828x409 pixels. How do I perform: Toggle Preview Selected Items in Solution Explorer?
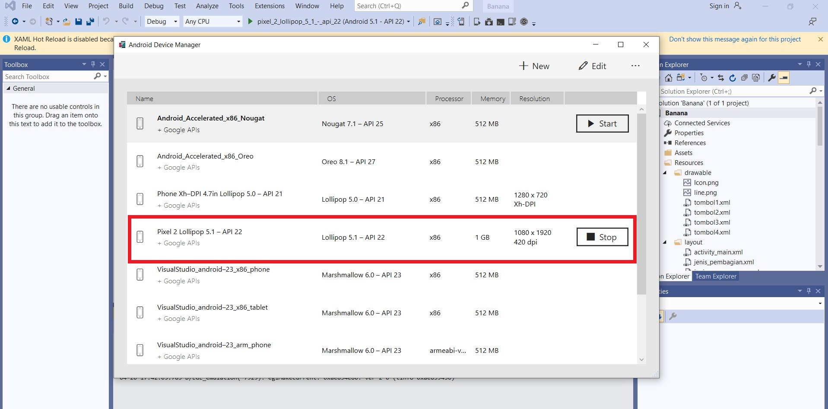tap(784, 78)
